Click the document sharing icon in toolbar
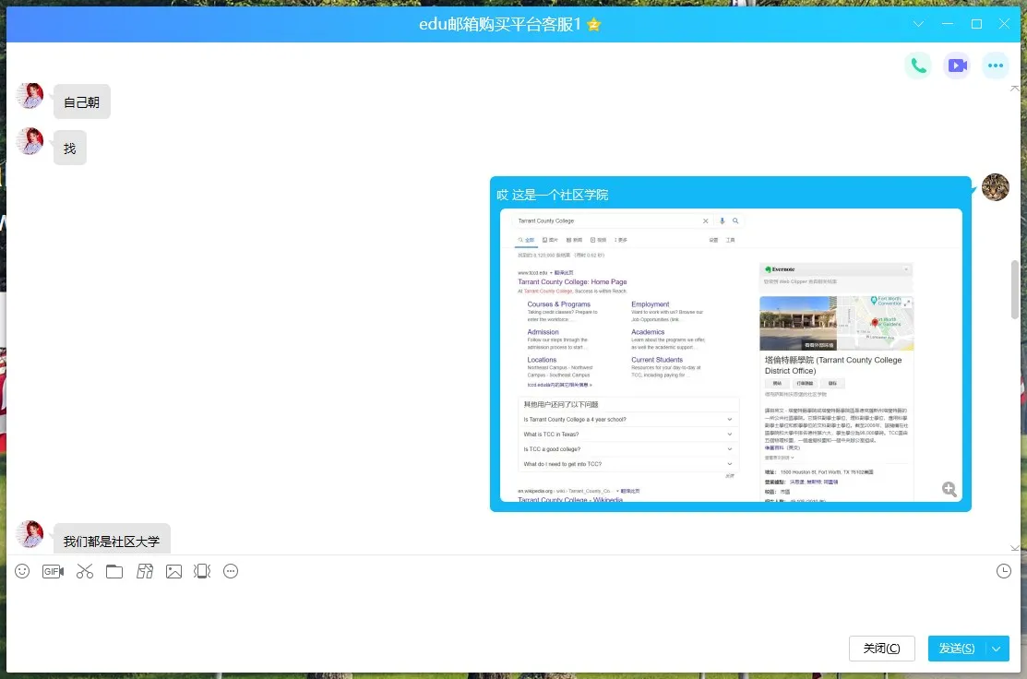 145,572
